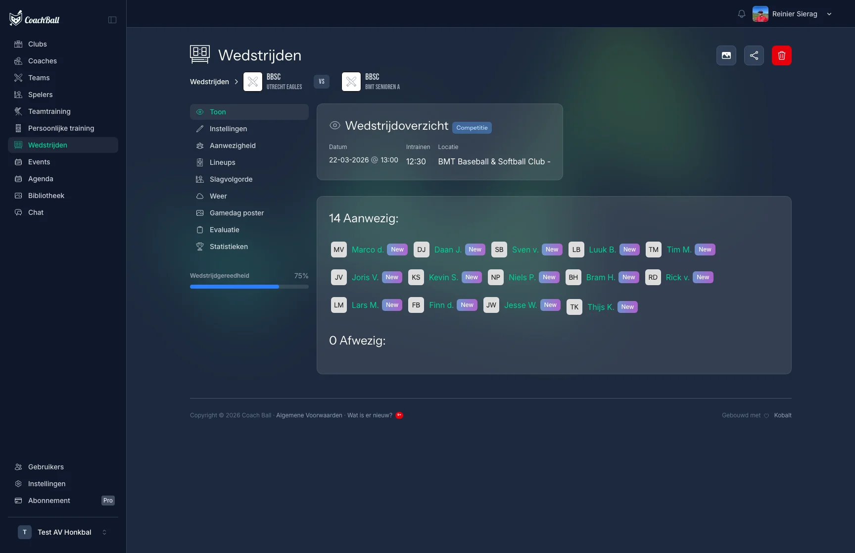
Task: Expand the Test AV Honkbal organization switcher
Action: click(x=63, y=532)
